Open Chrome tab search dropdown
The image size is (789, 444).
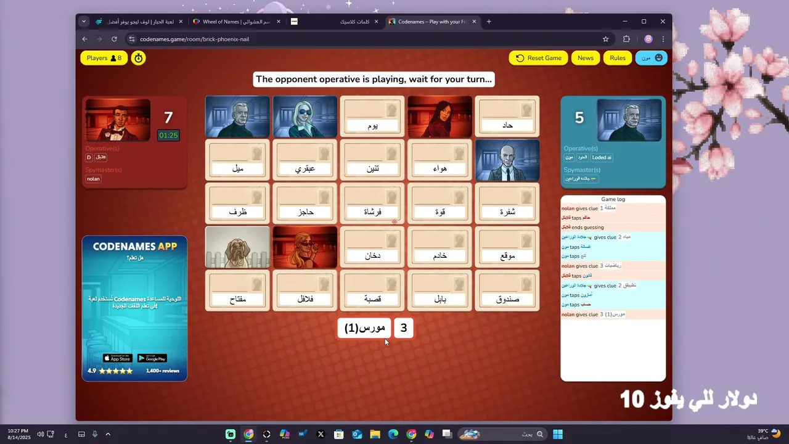point(84,22)
